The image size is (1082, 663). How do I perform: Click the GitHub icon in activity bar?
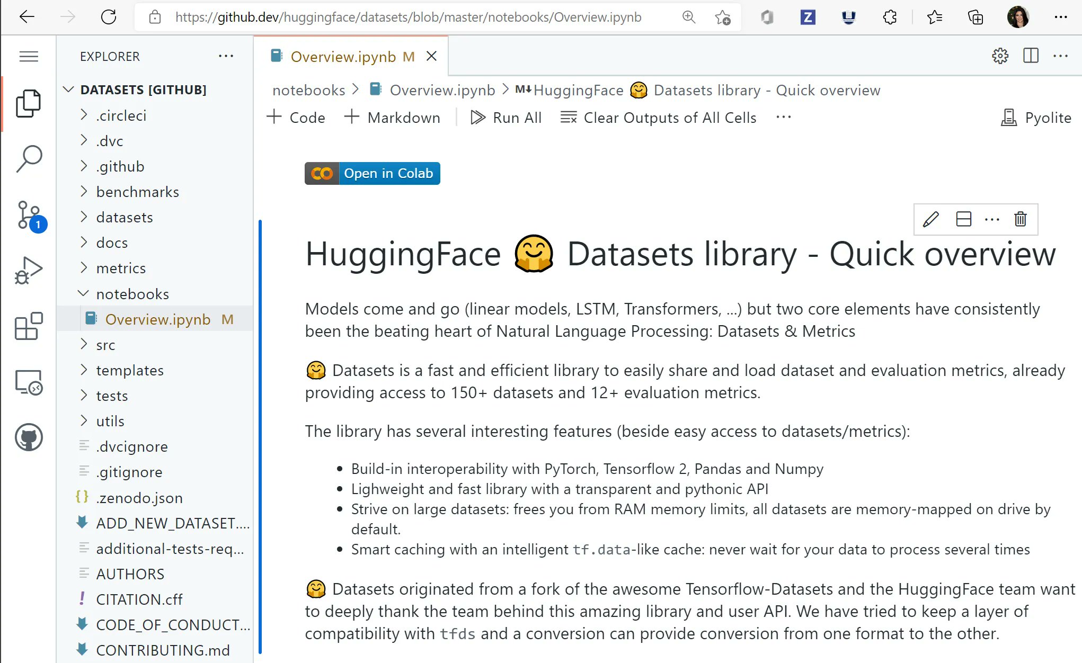point(29,437)
